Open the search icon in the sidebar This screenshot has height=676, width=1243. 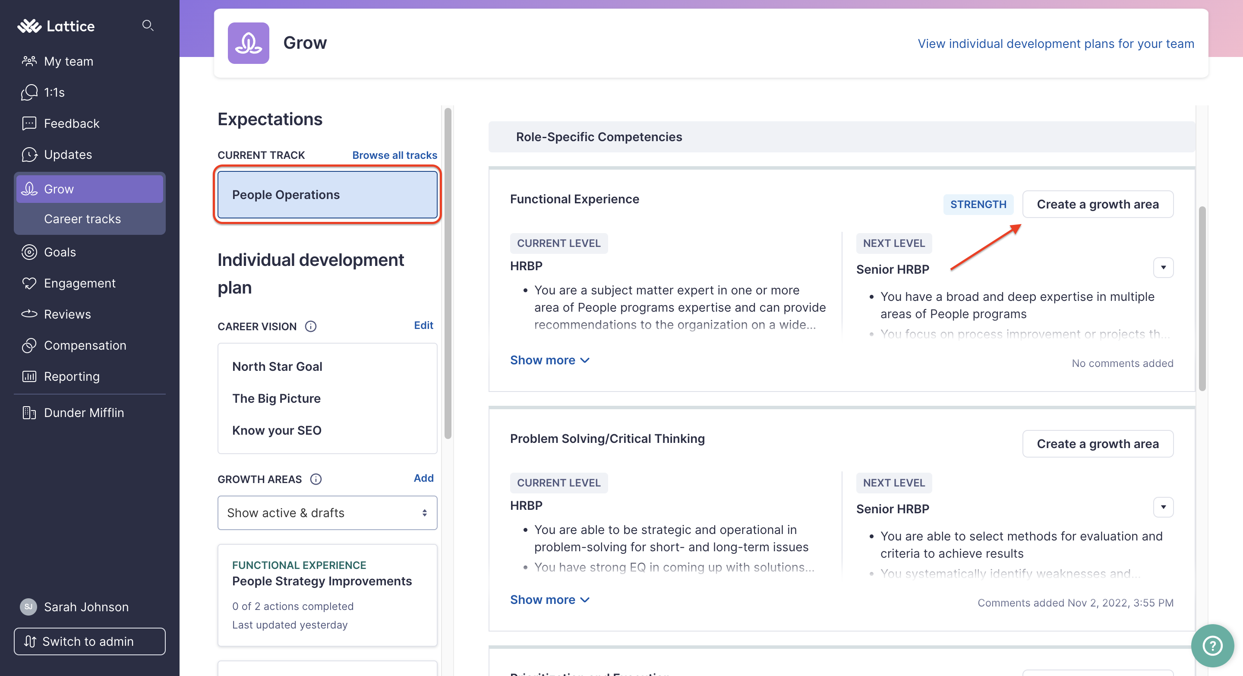click(148, 25)
